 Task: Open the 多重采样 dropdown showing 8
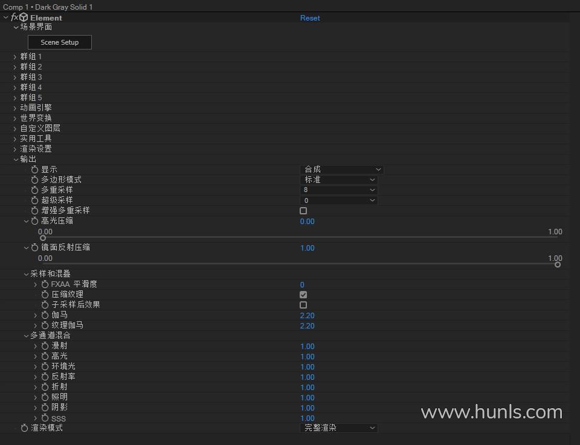[x=339, y=190]
